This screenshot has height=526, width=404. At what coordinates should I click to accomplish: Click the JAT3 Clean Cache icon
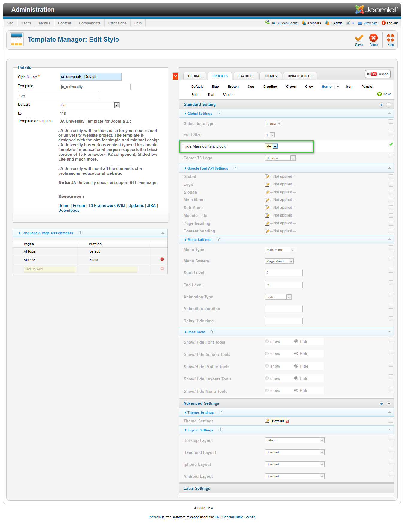[x=267, y=22]
